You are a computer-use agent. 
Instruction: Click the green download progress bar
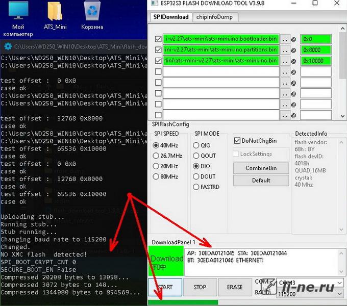(x=183, y=302)
